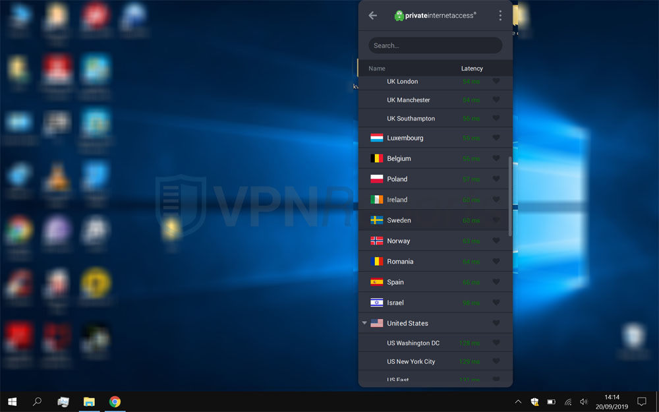Viewport: 659px width, 412px height.
Task: Open the Windows Start menu
Action: point(12,401)
